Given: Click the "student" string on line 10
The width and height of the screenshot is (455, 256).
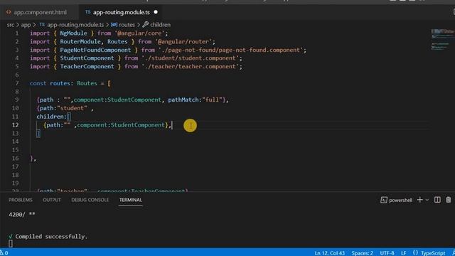Looking at the screenshot, I should [x=72, y=108].
